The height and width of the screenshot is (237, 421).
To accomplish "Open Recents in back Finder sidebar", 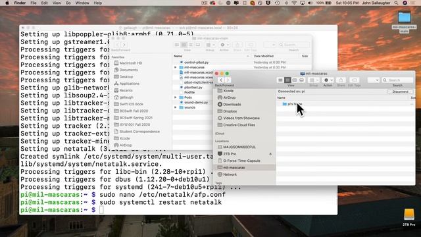I will (x=126, y=91).
